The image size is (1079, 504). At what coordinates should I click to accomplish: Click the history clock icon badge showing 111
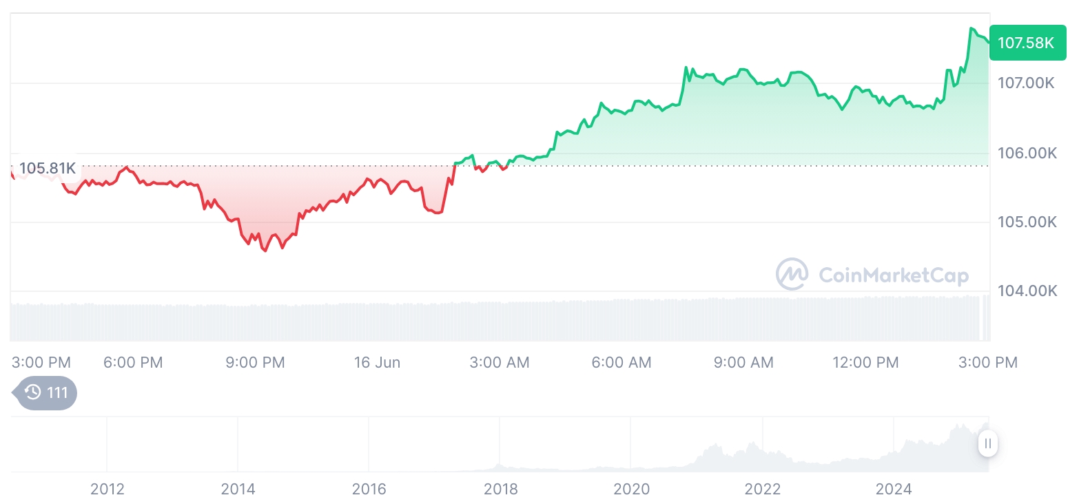click(45, 393)
